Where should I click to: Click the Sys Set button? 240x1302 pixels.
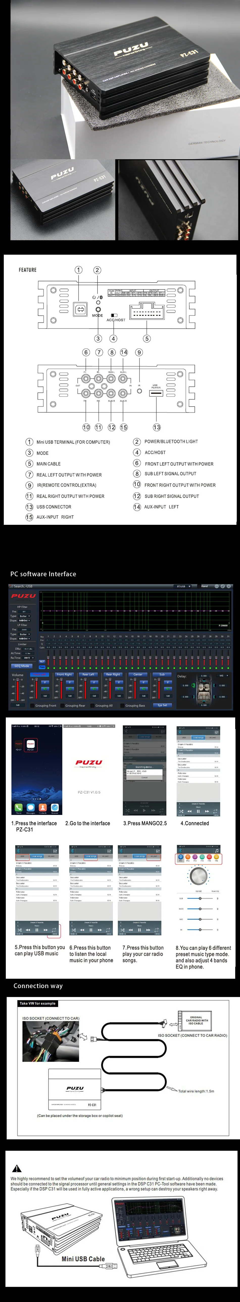coord(162,705)
